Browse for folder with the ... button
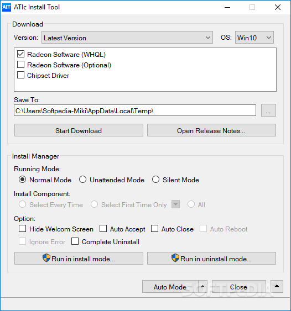 (268, 110)
